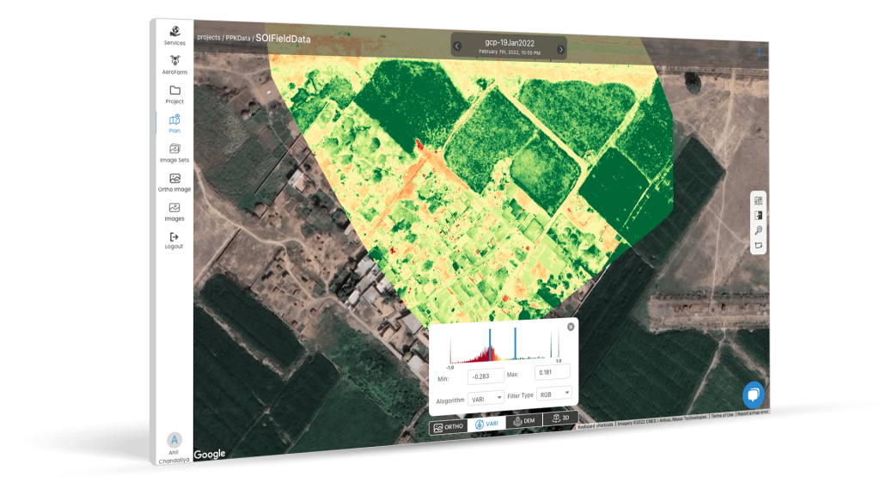This screenshot has height=495, width=880.
Task: Switch to the ORTHO view tab
Action: click(449, 426)
